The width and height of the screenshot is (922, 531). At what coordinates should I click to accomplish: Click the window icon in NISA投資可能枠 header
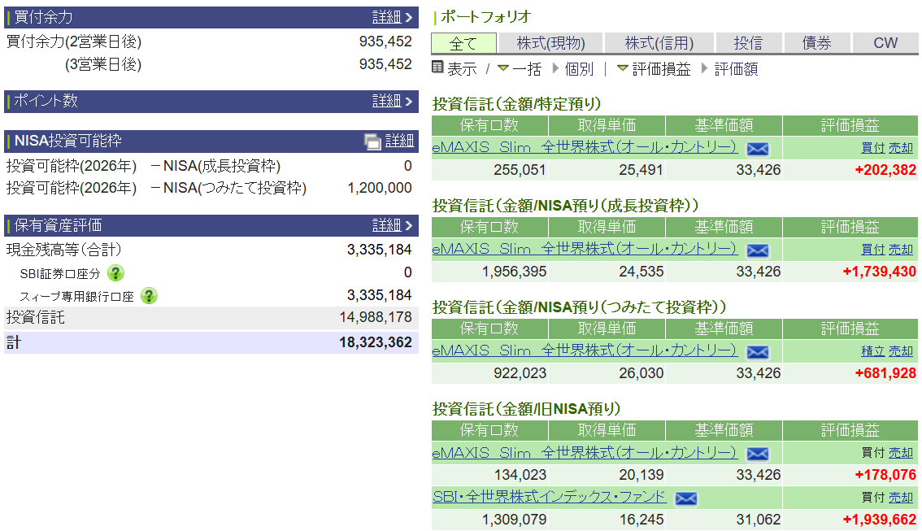372,141
